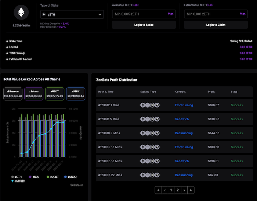
Task: Click the Staking Not Started status
Action: (240, 41)
